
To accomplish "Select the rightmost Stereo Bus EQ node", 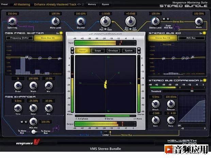I will (x=193, y=57).
